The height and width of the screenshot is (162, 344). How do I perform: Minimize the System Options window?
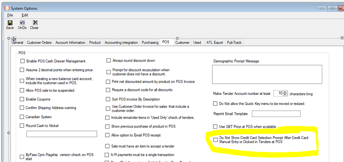pos(322,8)
